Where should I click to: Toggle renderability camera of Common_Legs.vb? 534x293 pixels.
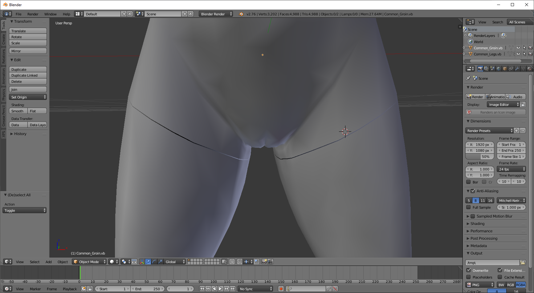(x=530, y=54)
